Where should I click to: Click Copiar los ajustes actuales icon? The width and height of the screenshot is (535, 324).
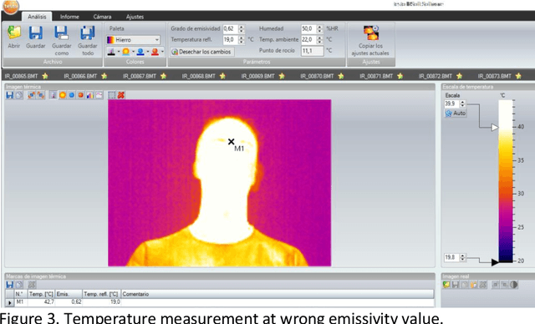coord(371,33)
